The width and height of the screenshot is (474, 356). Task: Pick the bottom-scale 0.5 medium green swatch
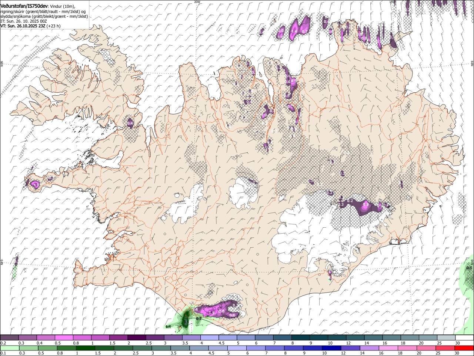point(47,348)
